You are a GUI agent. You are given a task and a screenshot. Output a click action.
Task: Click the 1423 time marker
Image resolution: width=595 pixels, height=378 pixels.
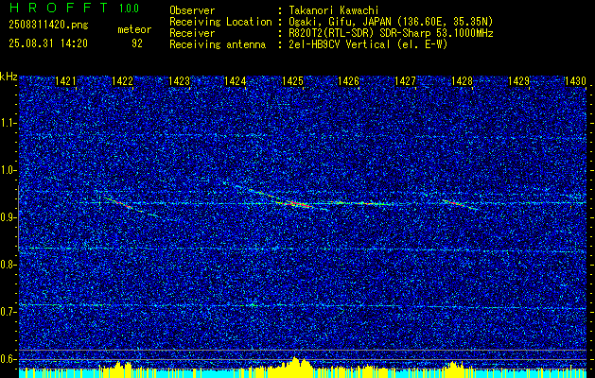[179, 81]
